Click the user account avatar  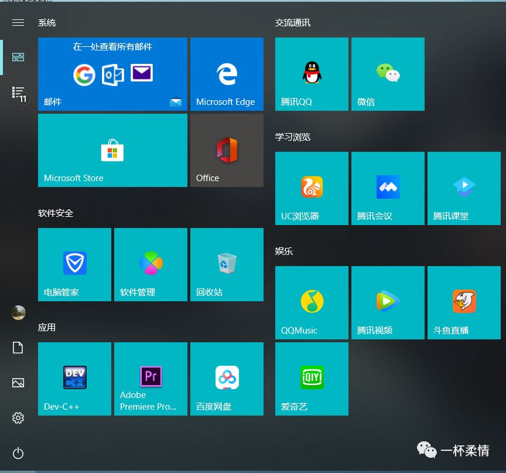(x=18, y=312)
